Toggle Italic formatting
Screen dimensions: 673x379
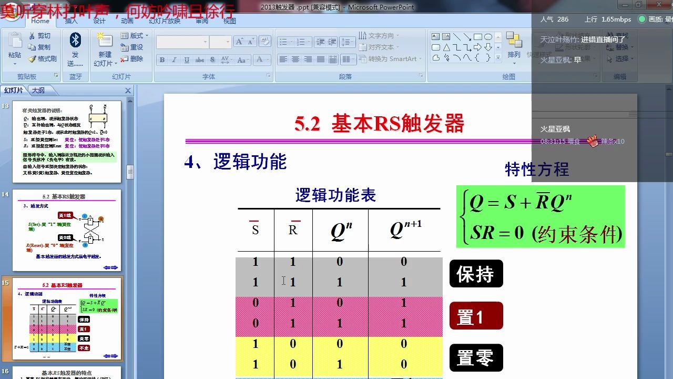click(175, 59)
